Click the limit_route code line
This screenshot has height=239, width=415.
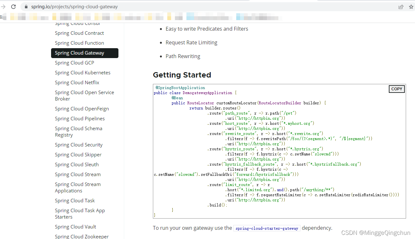pyautogui.click(x=238, y=185)
